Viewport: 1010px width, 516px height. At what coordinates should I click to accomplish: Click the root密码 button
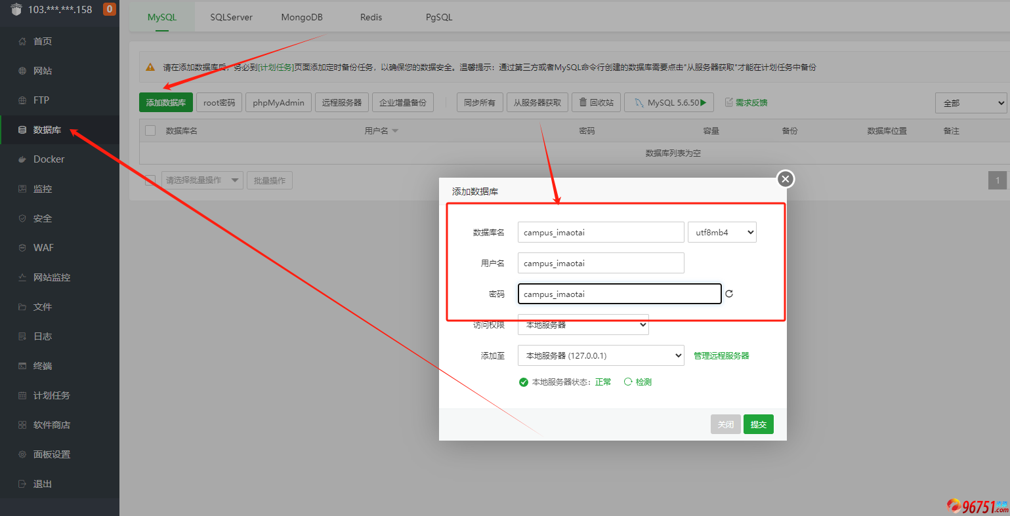coord(219,102)
